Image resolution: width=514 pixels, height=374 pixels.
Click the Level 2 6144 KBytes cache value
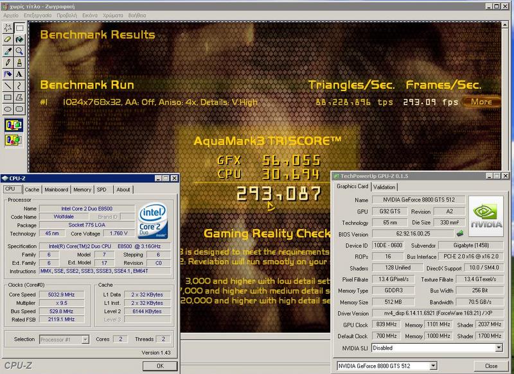point(147,311)
